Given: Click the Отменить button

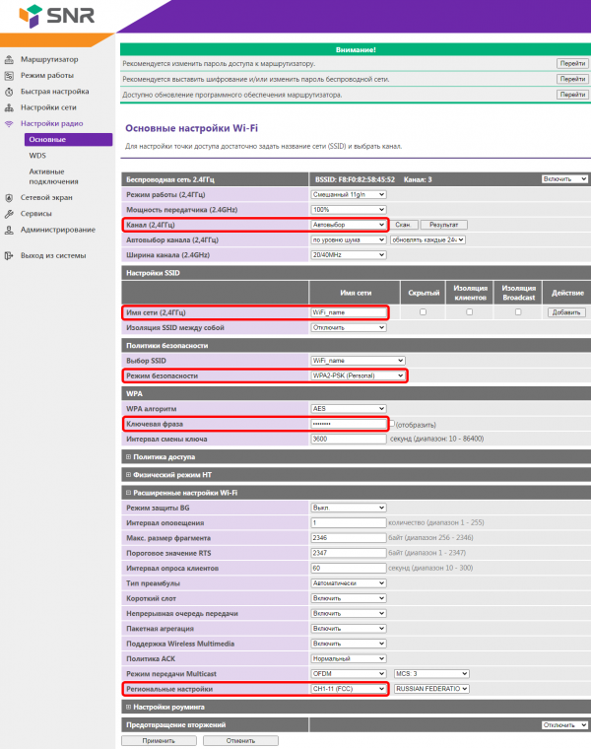Looking at the screenshot, I should pos(240,740).
